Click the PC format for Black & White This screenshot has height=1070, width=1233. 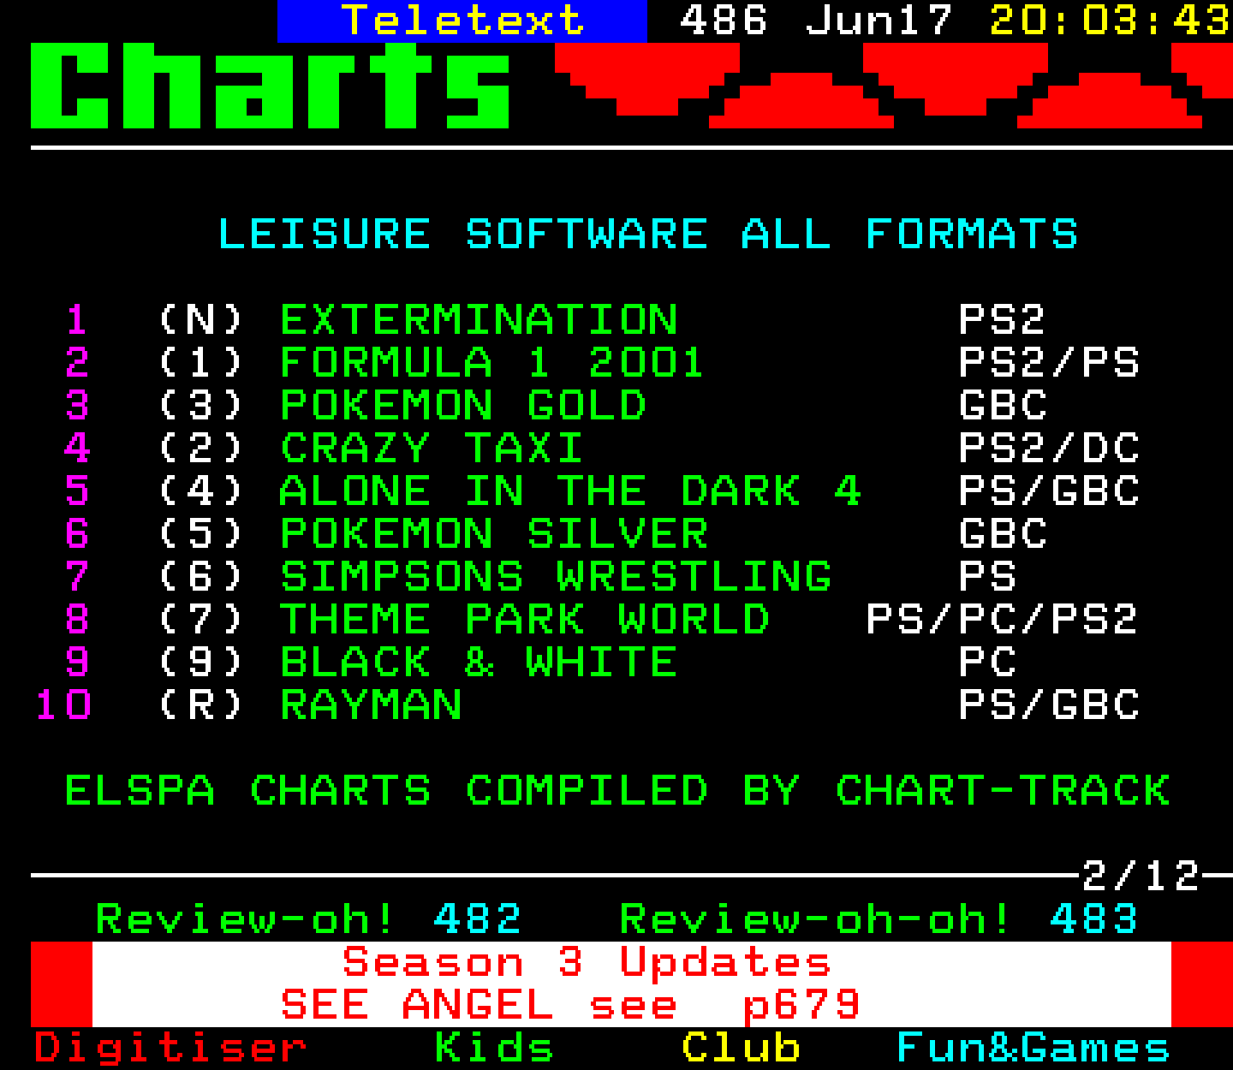point(986,663)
